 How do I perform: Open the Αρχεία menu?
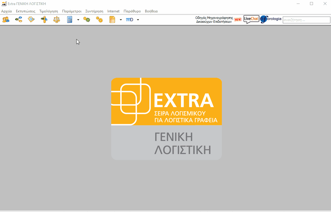pyautogui.click(x=7, y=11)
